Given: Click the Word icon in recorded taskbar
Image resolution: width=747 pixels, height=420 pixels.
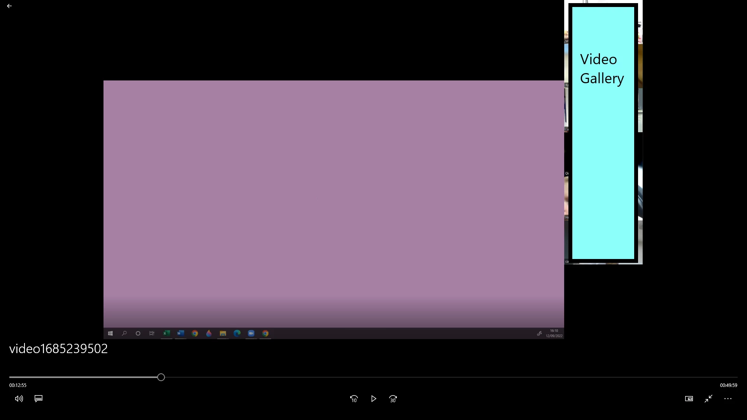Looking at the screenshot, I should [181, 333].
